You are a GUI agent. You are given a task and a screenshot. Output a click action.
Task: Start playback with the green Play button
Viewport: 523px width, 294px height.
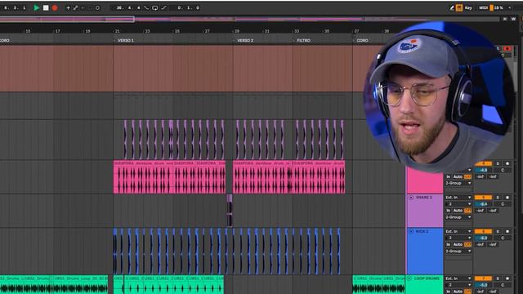pyautogui.click(x=36, y=7)
